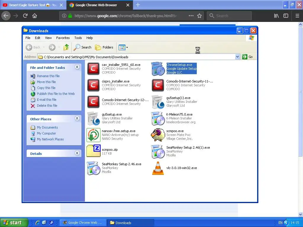Select the vlc-3.0.18-win32.exe cone icon
Viewport: 303px width, 227px height.
158,168
